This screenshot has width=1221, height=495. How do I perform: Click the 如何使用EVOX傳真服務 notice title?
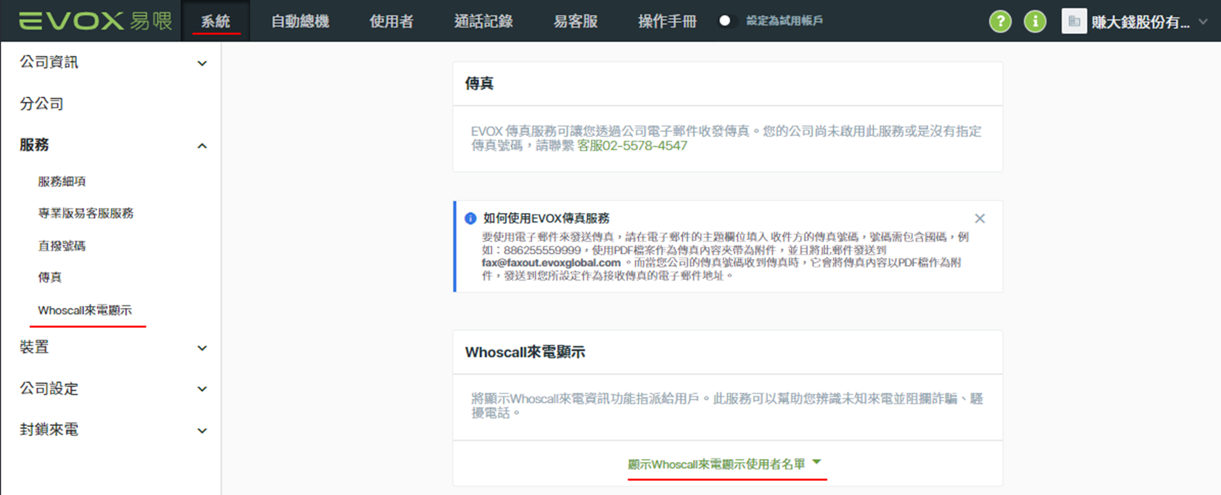click(546, 218)
